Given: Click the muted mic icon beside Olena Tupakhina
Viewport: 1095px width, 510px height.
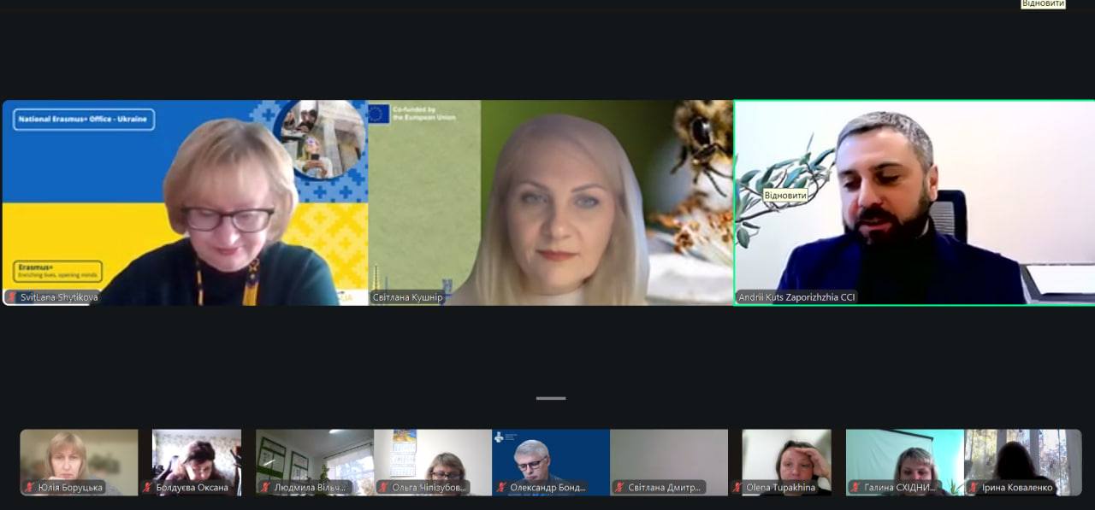Looking at the screenshot, I should 737,488.
